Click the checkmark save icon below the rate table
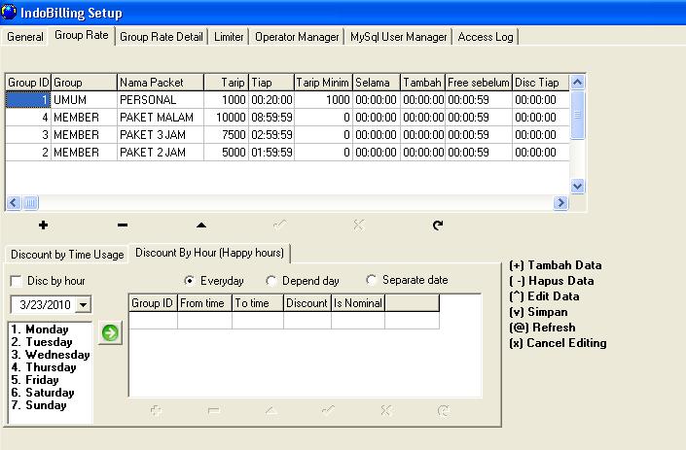Screen dimensions: 686x450 [x=280, y=225]
